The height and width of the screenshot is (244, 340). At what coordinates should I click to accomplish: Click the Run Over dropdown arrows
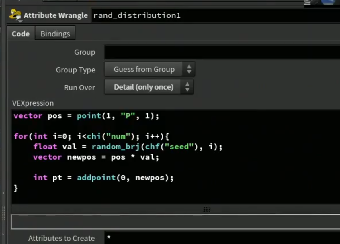pos(187,87)
